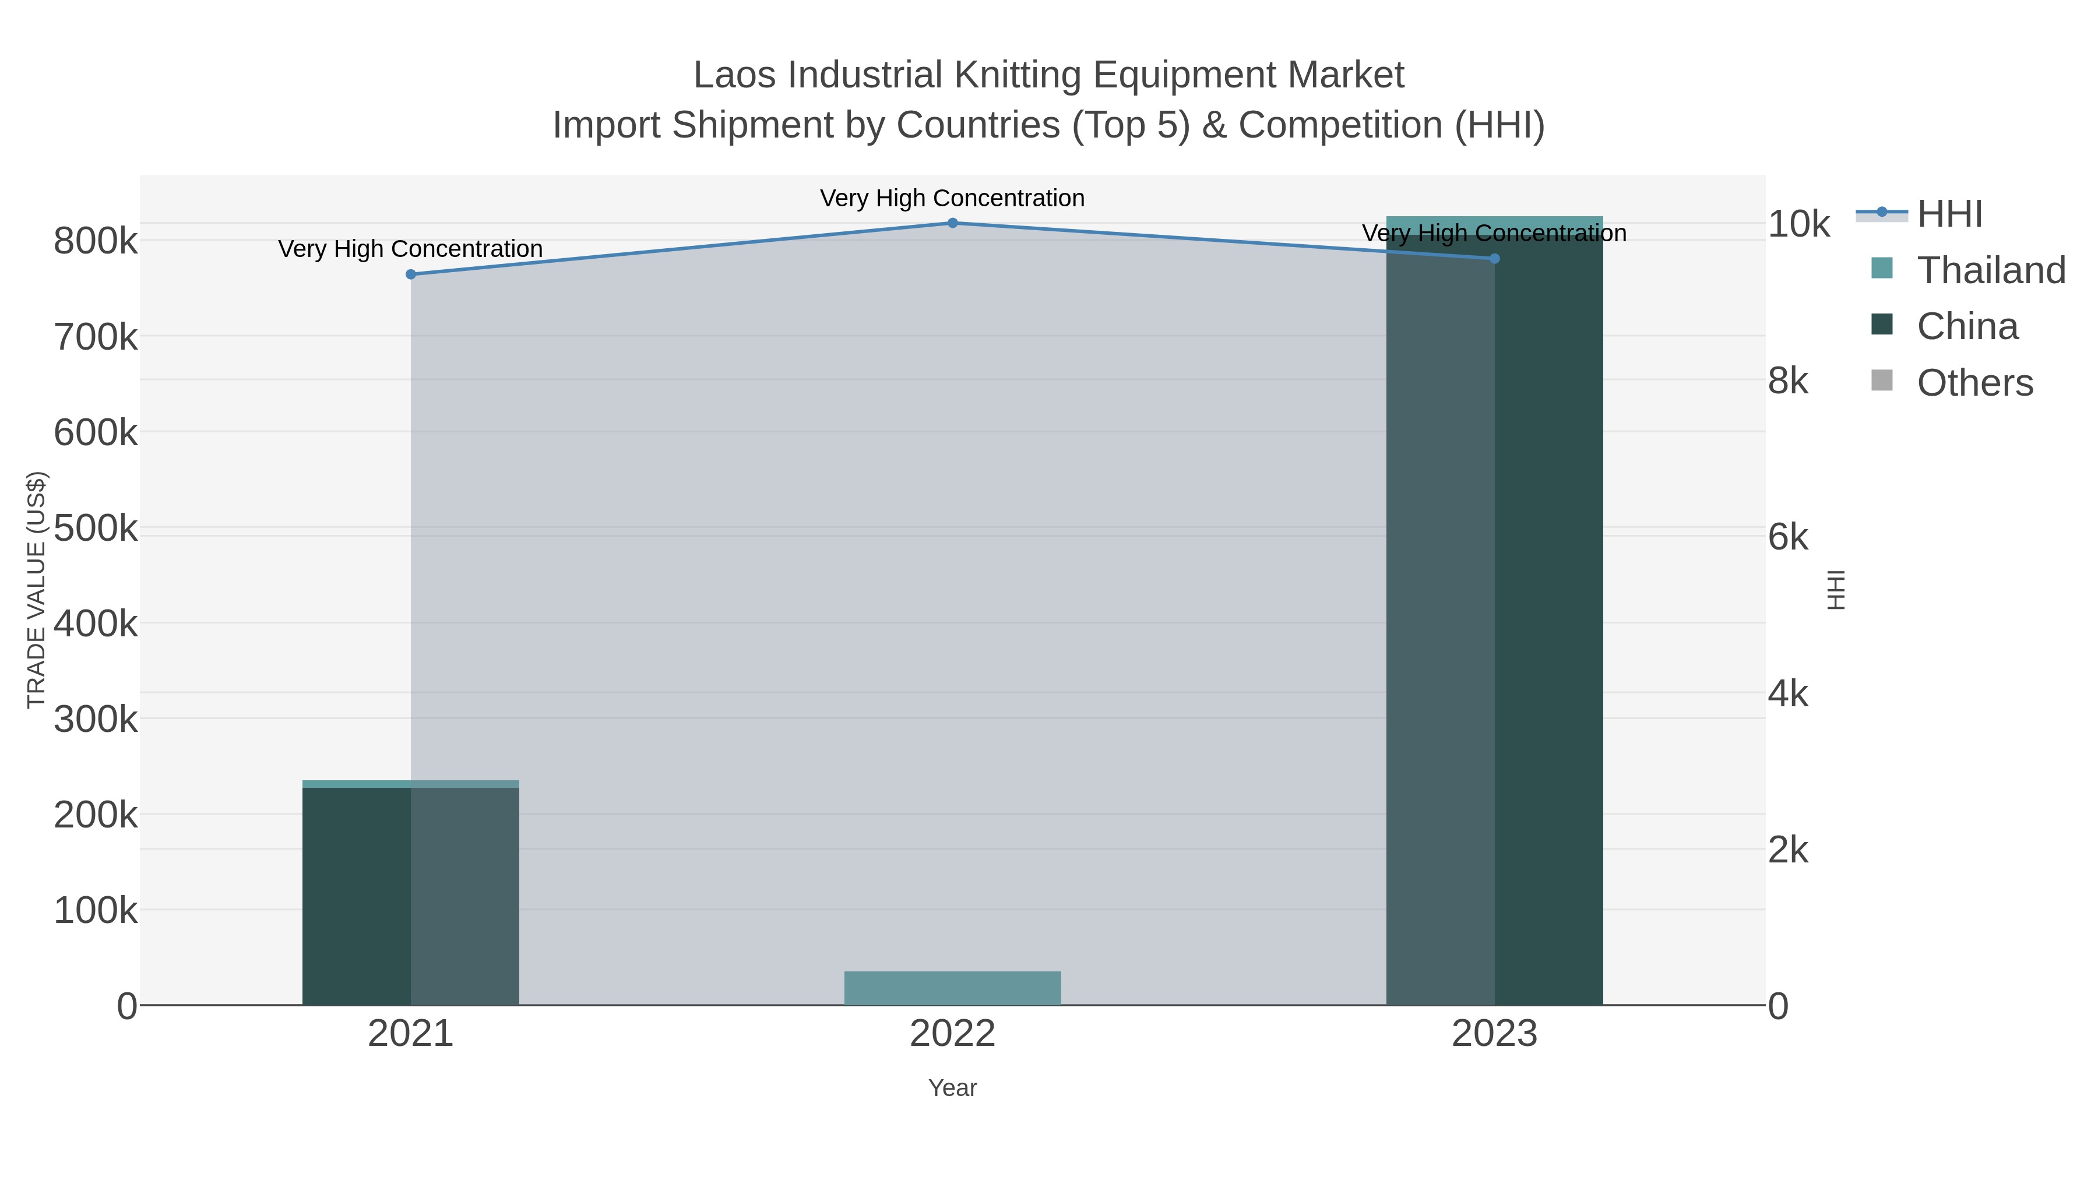Click the Others gray legend swatch
2098x1180 pixels.
(x=1882, y=381)
